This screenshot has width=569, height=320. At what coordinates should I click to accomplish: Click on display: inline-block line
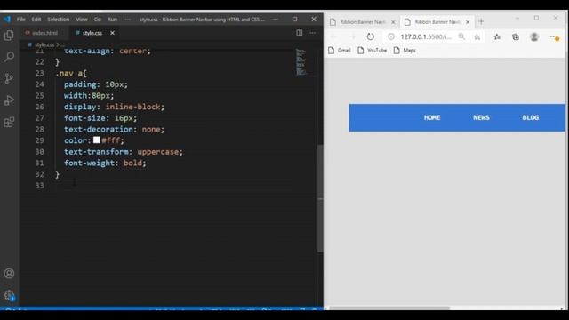[114, 107]
